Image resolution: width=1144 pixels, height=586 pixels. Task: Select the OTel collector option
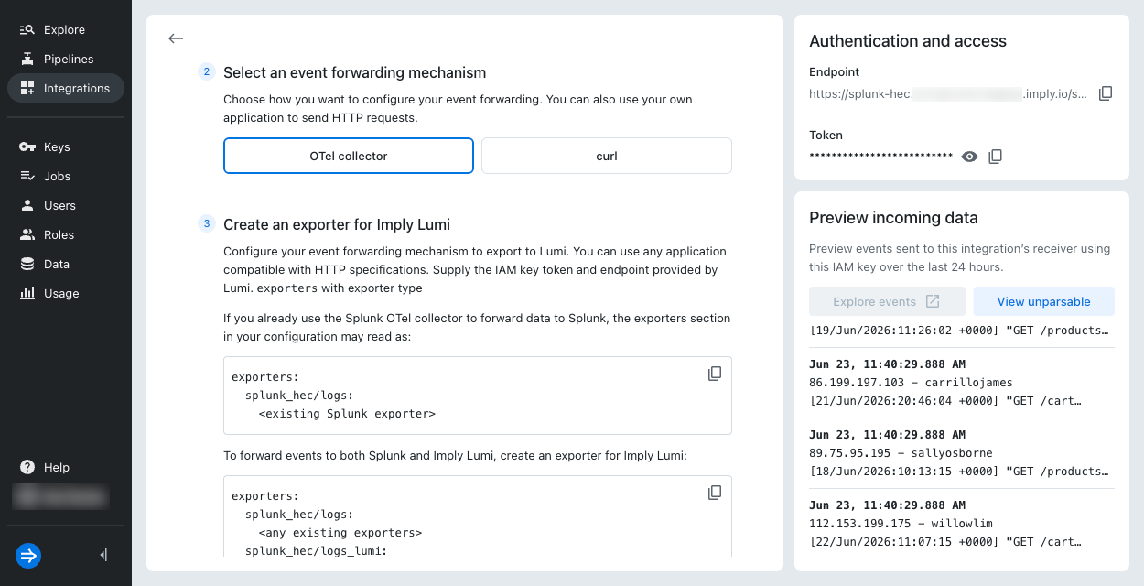(x=349, y=156)
